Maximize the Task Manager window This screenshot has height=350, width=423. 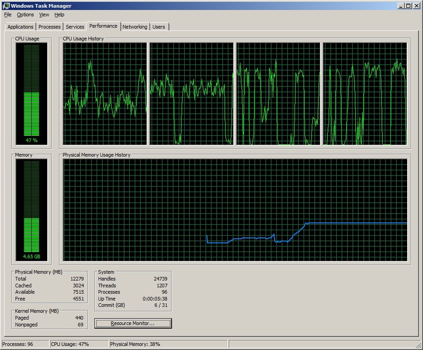point(409,6)
